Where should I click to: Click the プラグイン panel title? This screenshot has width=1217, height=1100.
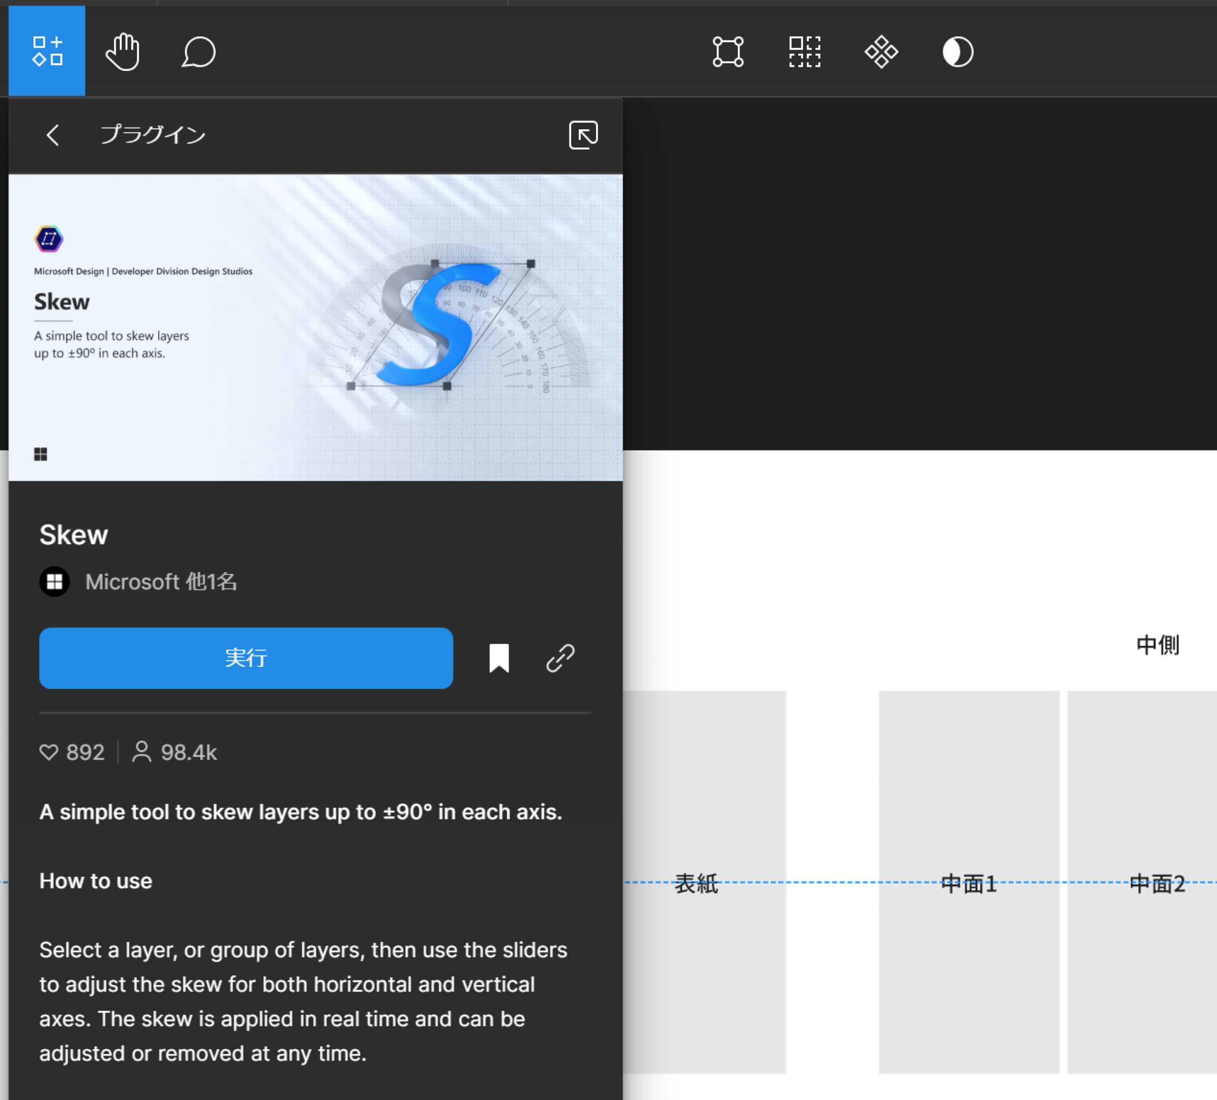[x=153, y=135]
